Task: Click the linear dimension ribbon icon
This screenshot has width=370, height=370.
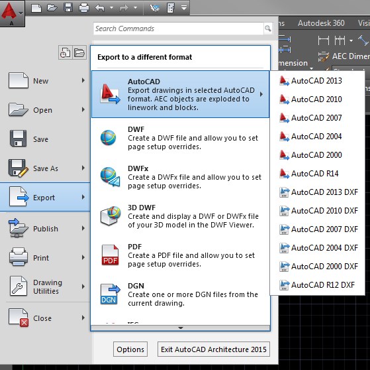Action: point(323,40)
